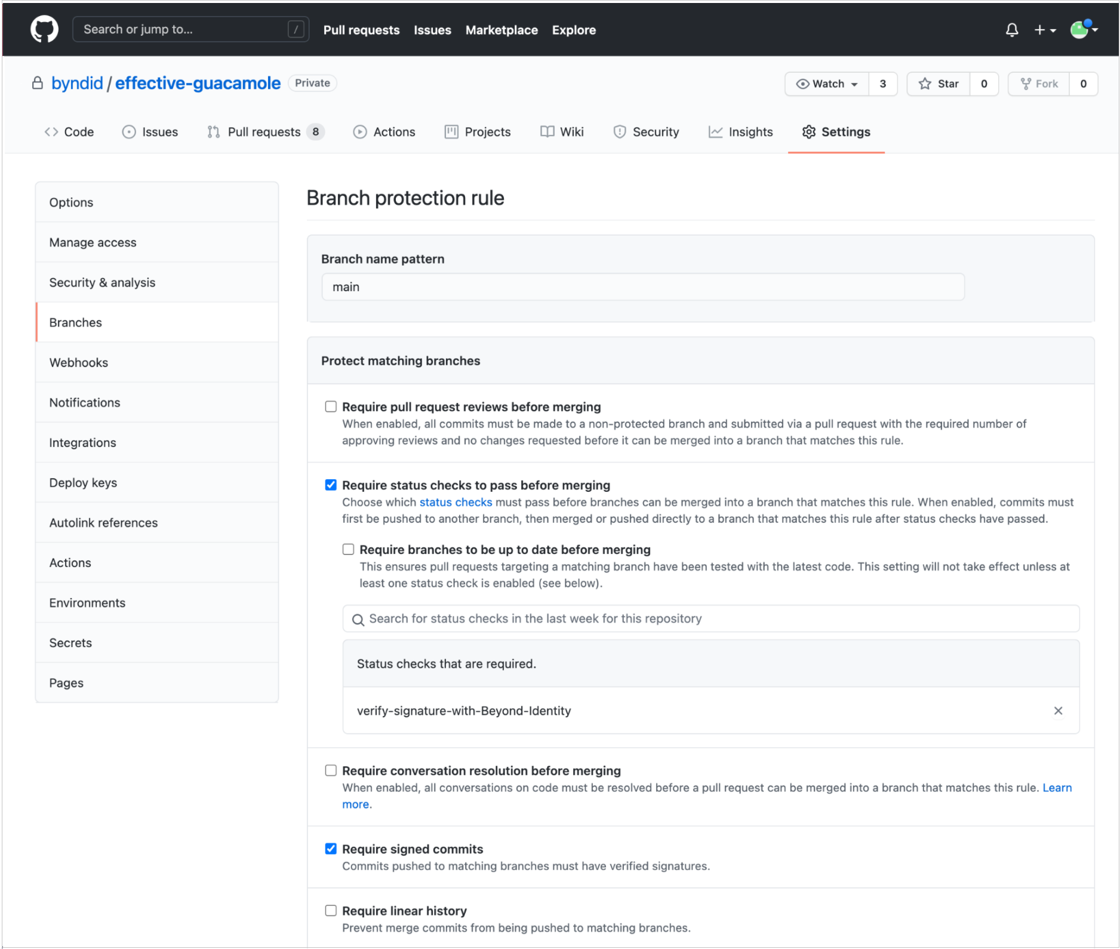Click the Branch name pattern field

click(x=642, y=287)
